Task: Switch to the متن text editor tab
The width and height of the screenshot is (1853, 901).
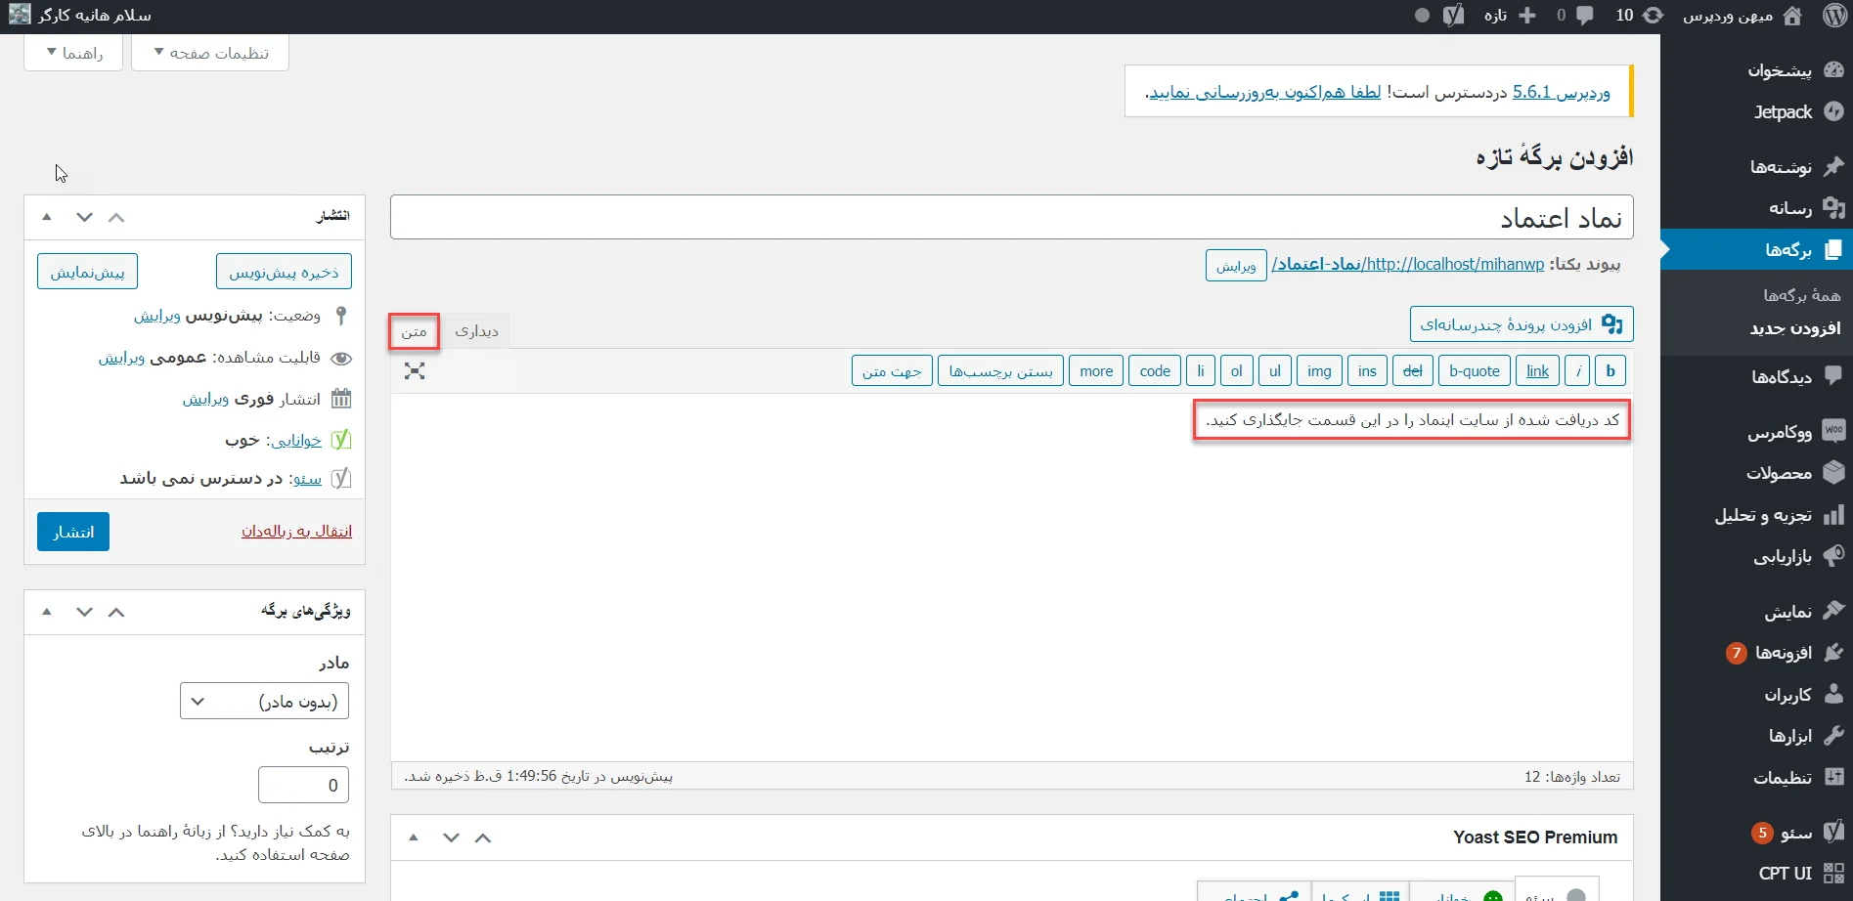Action: [x=414, y=331]
